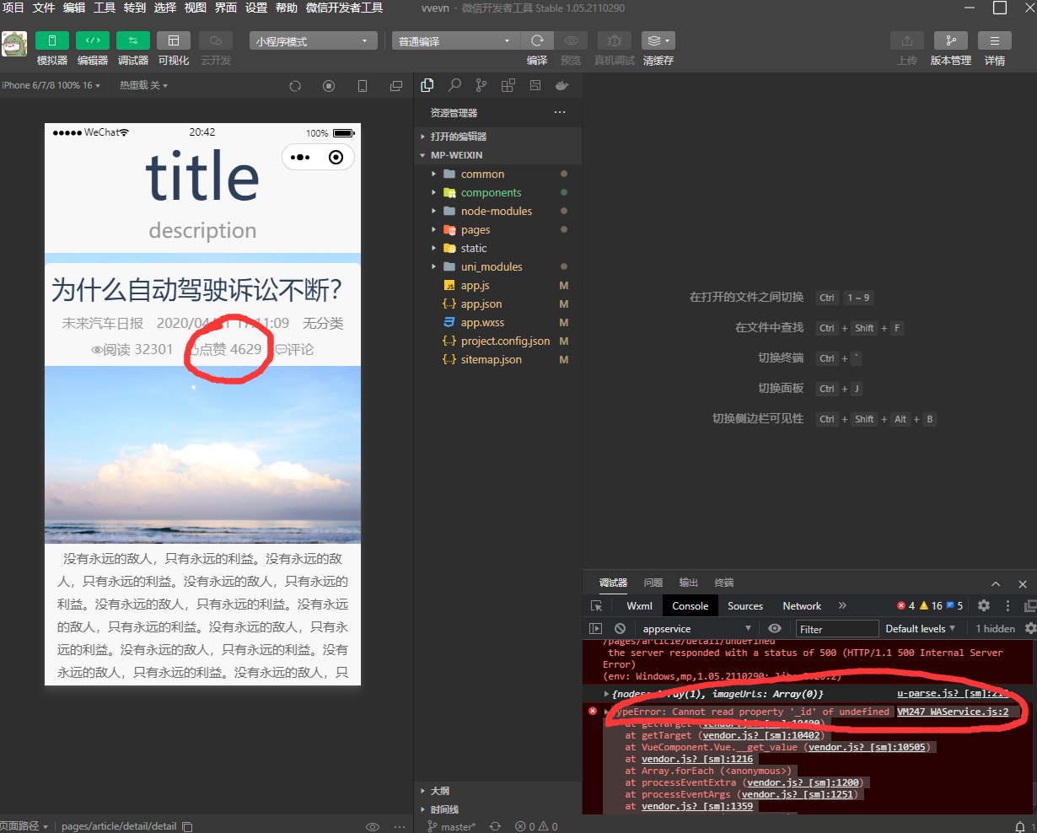Click the version management (版本管理) icon
This screenshot has height=833, width=1037.
tap(950, 40)
